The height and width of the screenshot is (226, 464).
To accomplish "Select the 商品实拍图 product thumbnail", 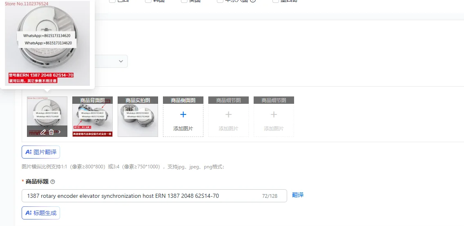I will [x=138, y=117].
